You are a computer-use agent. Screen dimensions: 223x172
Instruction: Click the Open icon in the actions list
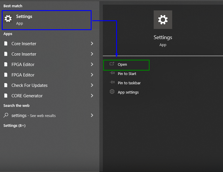point(112,64)
